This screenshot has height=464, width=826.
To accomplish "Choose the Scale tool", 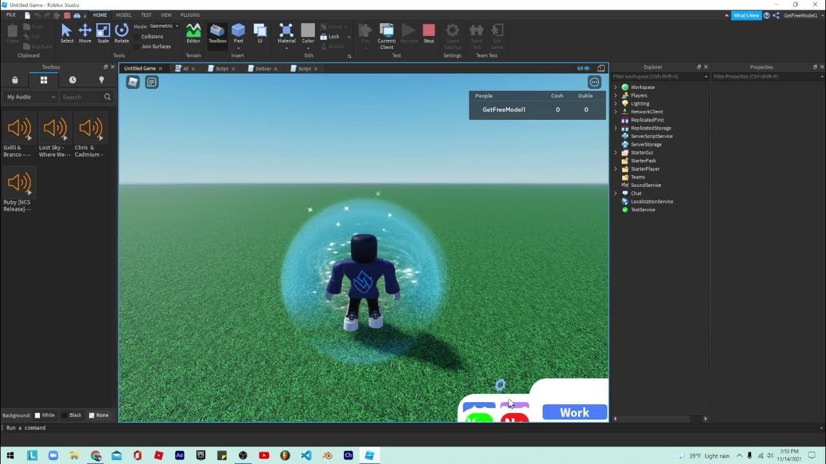I will coord(103,34).
